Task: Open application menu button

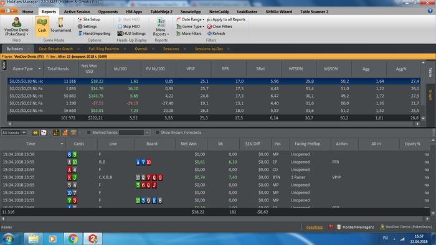Action: pos(9,11)
